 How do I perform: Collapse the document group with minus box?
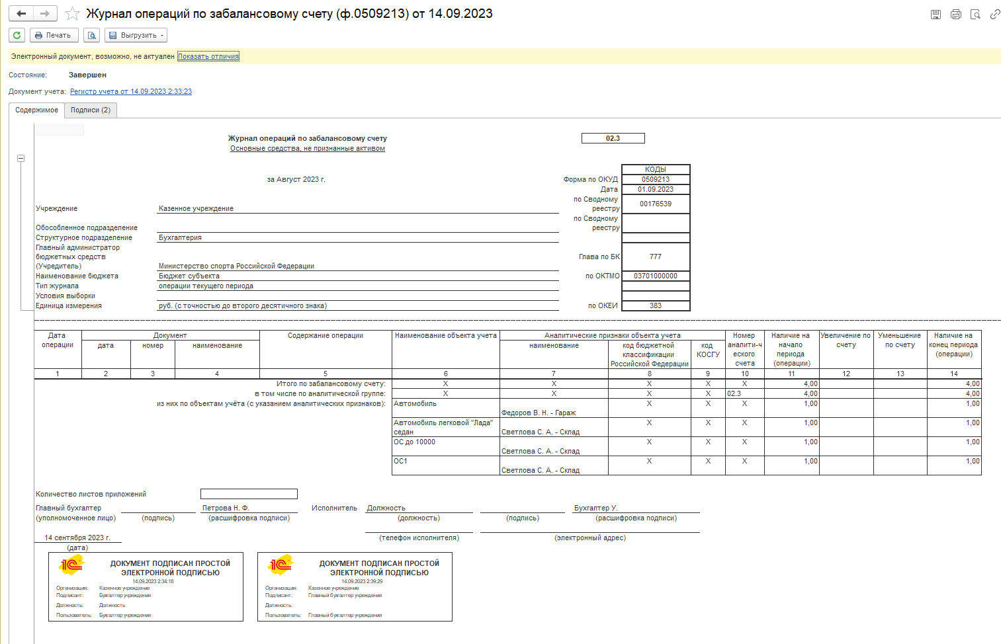tap(21, 158)
